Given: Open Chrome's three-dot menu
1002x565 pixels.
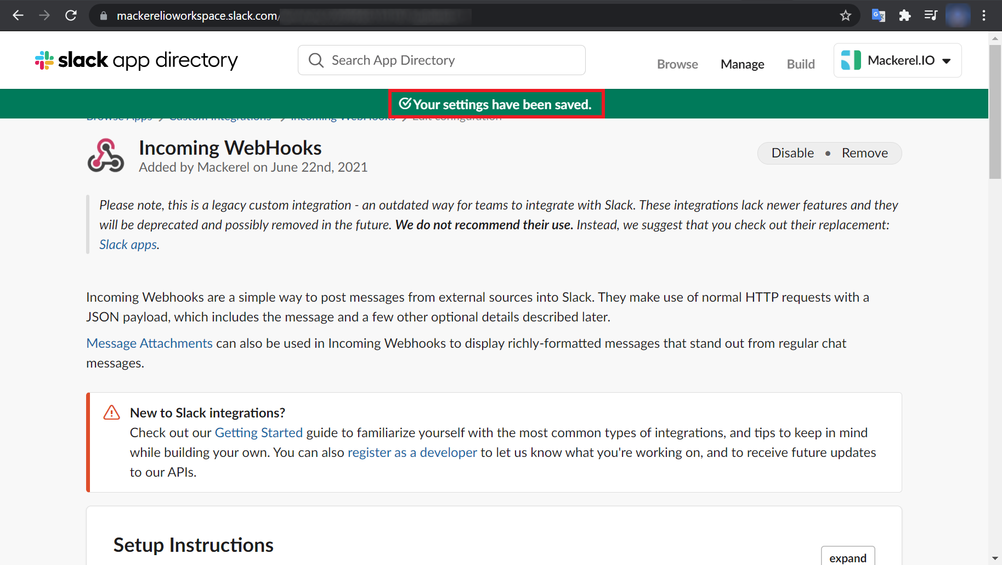Looking at the screenshot, I should point(984,15).
